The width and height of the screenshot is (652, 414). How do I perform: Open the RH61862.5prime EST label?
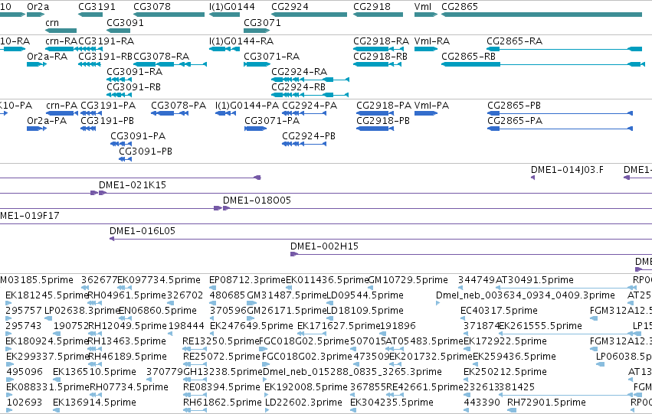pos(222,403)
